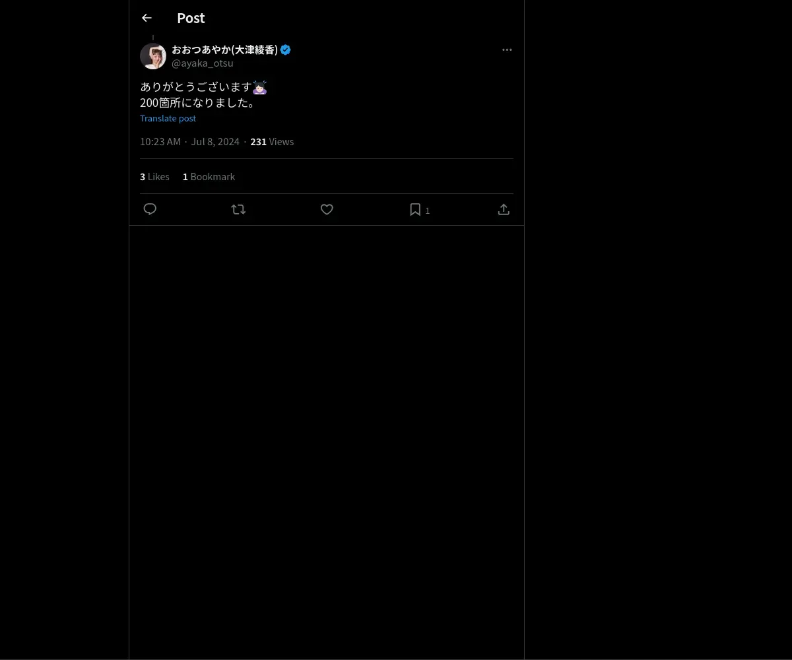Toggle the bookmark icon on the post
Screen dimensions: 792x660
(415, 209)
